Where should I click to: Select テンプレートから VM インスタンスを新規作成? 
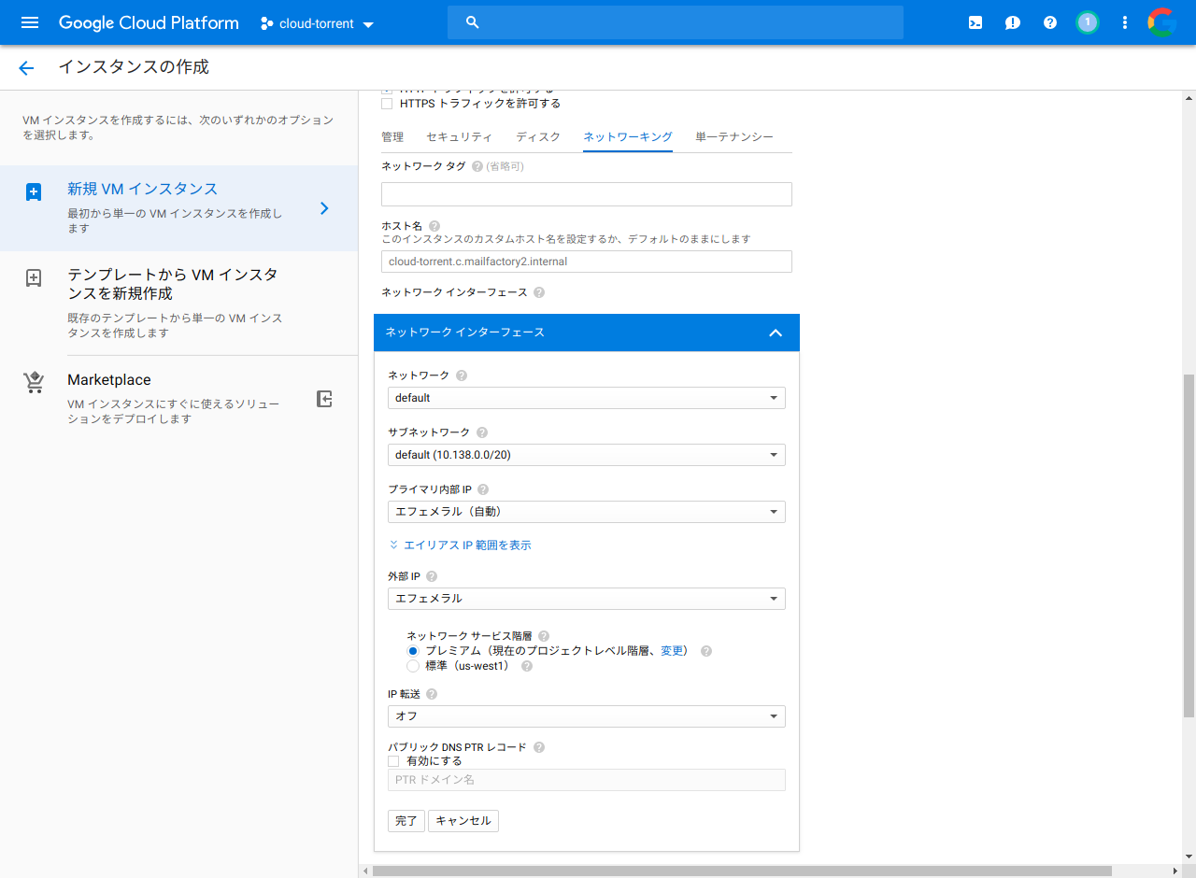pyautogui.click(x=178, y=303)
